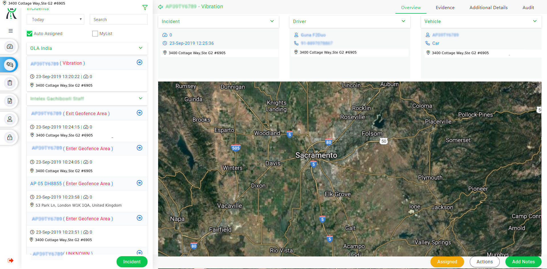
Task: Open the Actions button
Action: pyautogui.click(x=485, y=262)
